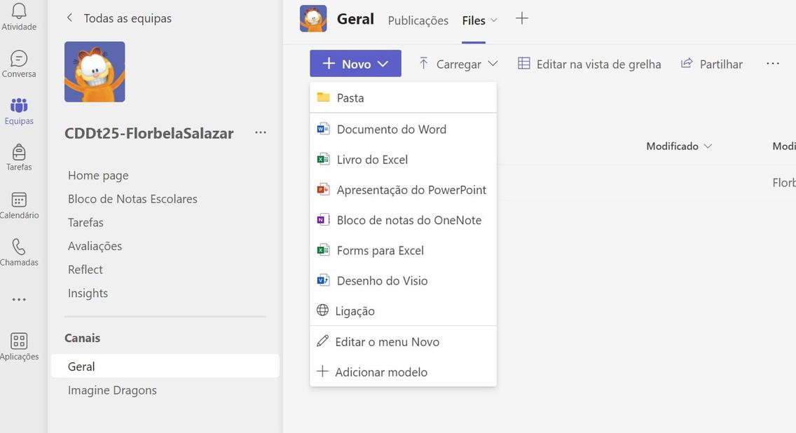
Task: Open Aplicações grid icon
Action: click(x=19, y=341)
